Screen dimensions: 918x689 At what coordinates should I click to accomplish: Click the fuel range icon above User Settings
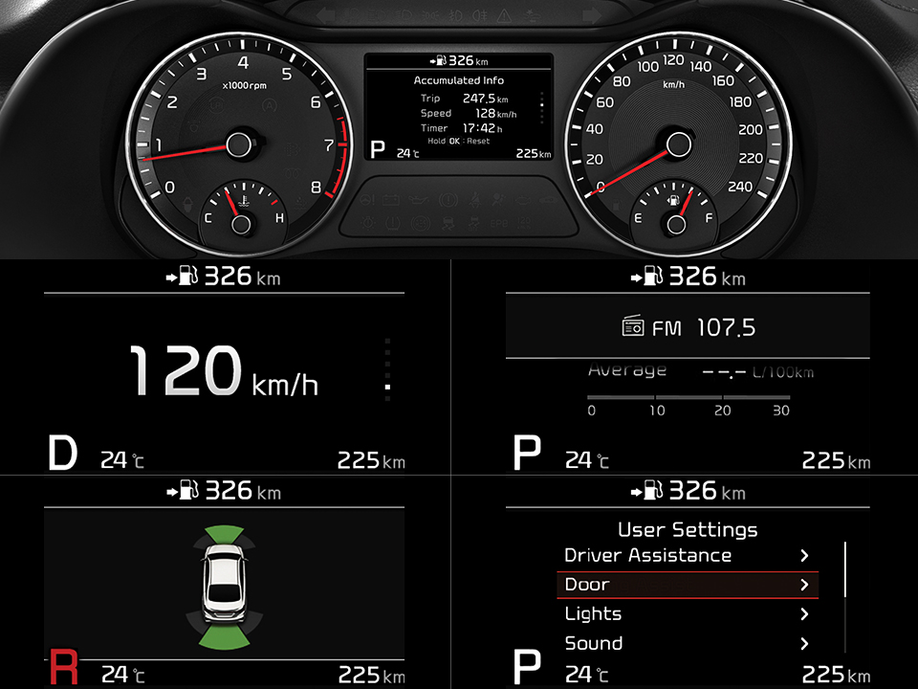click(647, 492)
